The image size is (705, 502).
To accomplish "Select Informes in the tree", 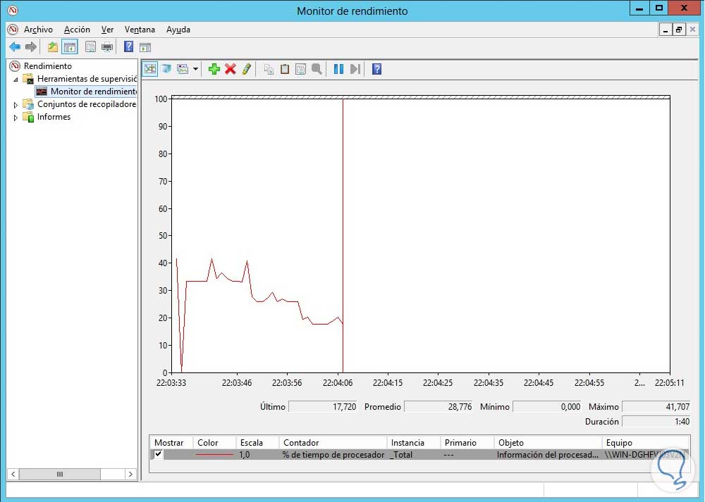I will pyautogui.click(x=54, y=117).
